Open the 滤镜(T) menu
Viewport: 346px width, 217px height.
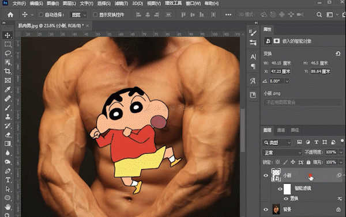tap(121, 3)
